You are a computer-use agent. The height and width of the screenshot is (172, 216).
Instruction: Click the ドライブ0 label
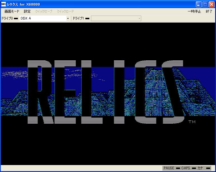[x=7, y=18]
